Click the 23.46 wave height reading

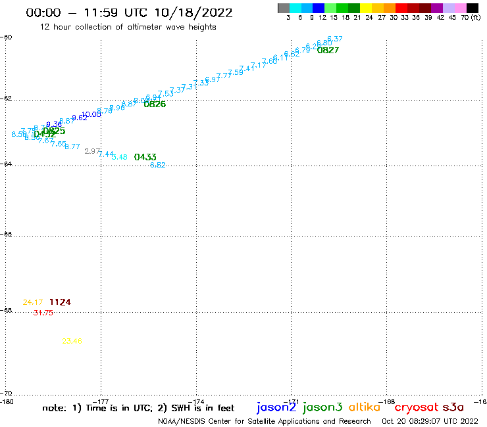(x=72, y=341)
